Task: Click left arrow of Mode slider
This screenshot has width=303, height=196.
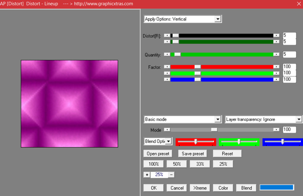Action: pyautogui.click(x=167, y=130)
